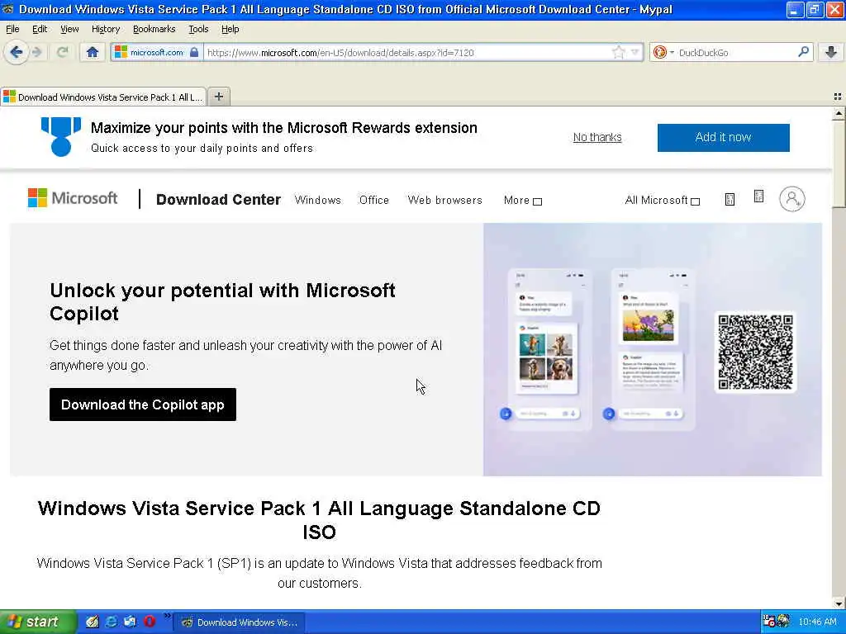Select the Download Windows Vista Service Pack tab
This screenshot has width=846, height=634.
(x=103, y=97)
